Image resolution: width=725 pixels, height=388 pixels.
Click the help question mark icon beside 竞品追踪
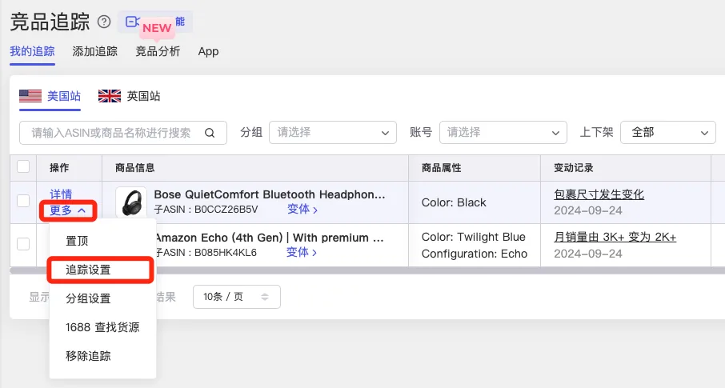(x=104, y=22)
